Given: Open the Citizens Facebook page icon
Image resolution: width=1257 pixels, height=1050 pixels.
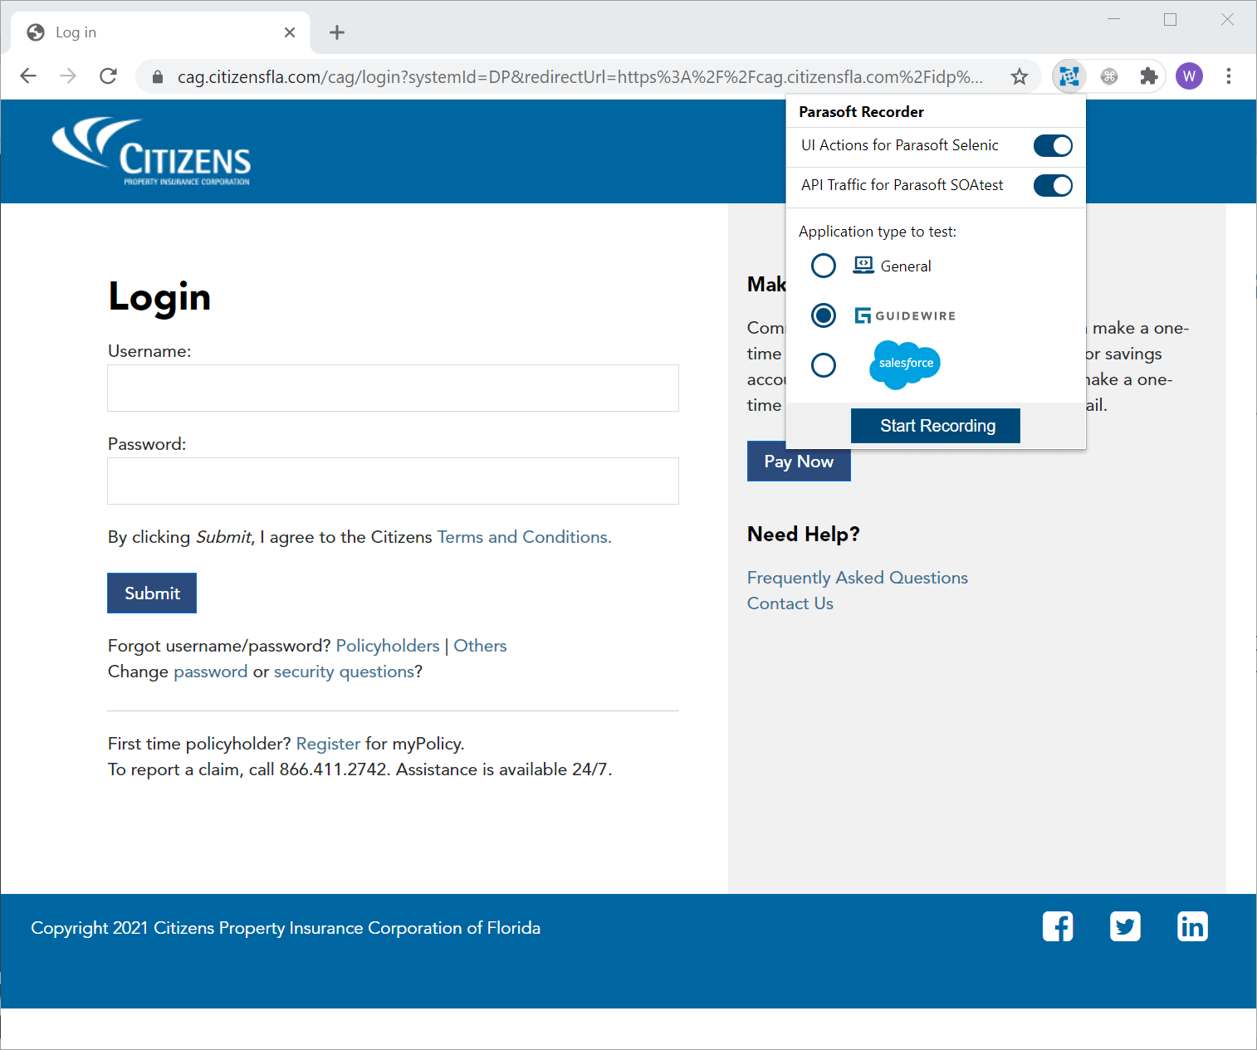Looking at the screenshot, I should click(x=1058, y=926).
